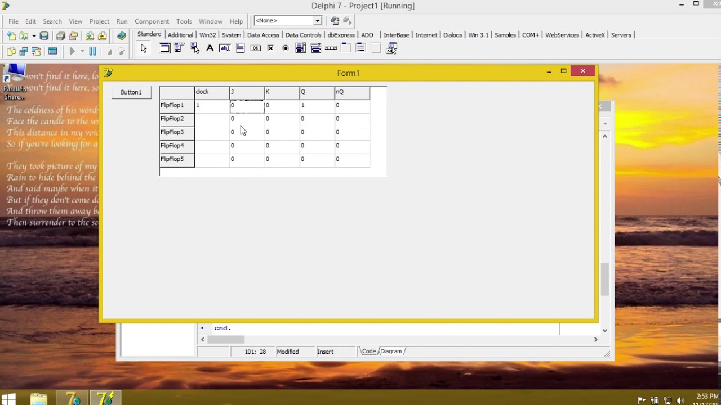Click the network icon in the system tray
The height and width of the screenshot is (405, 721).
click(x=667, y=400)
